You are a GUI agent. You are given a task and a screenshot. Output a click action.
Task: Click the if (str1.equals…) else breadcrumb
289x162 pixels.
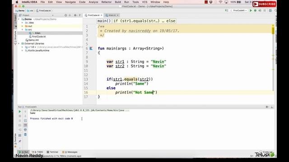click(x=144, y=21)
